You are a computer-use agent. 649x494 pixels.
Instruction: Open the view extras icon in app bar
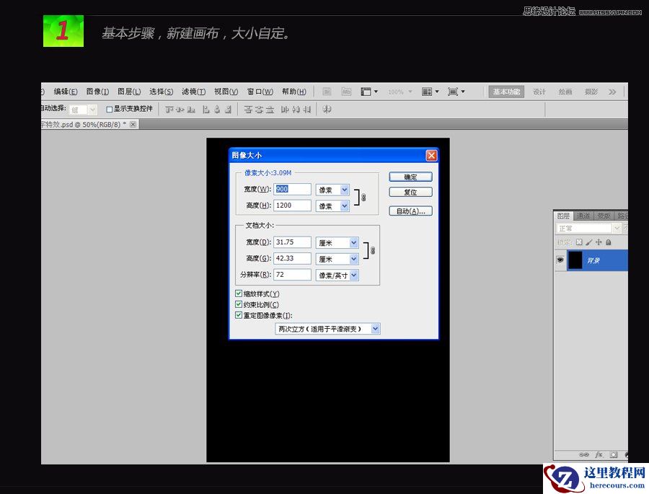point(366,91)
